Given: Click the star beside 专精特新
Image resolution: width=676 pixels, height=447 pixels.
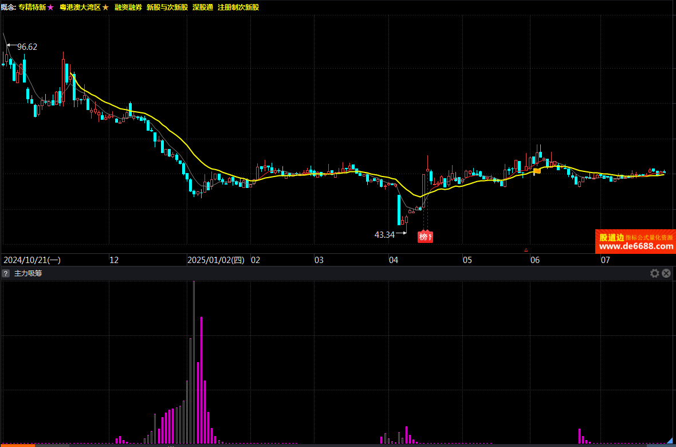Looking at the screenshot, I should coord(50,7).
